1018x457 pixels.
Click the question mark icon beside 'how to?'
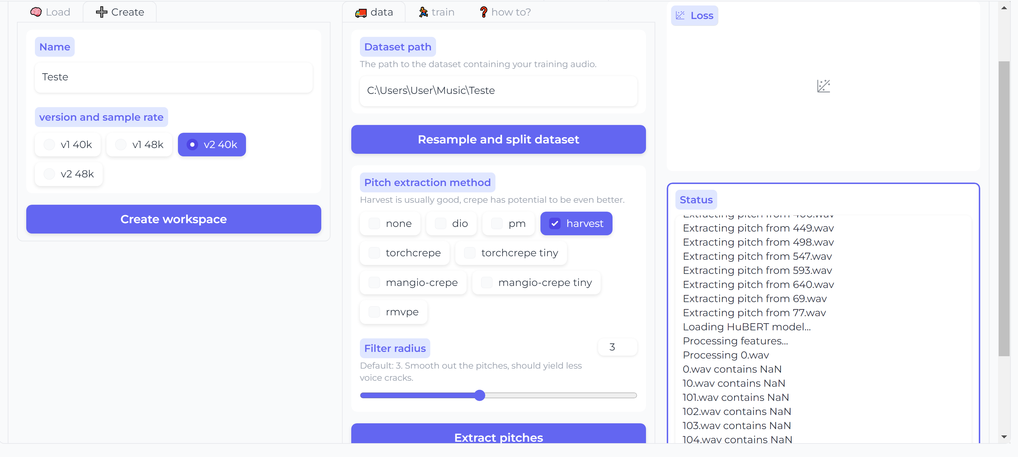(x=484, y=12)
